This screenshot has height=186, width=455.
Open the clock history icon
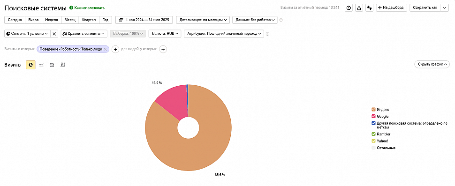[349, 8]
